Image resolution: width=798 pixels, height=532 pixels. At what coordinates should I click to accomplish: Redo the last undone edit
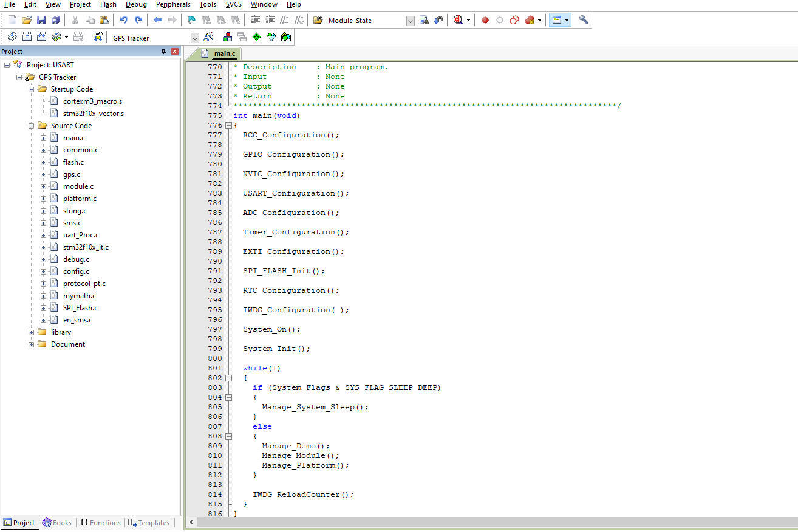pos(138,20)
